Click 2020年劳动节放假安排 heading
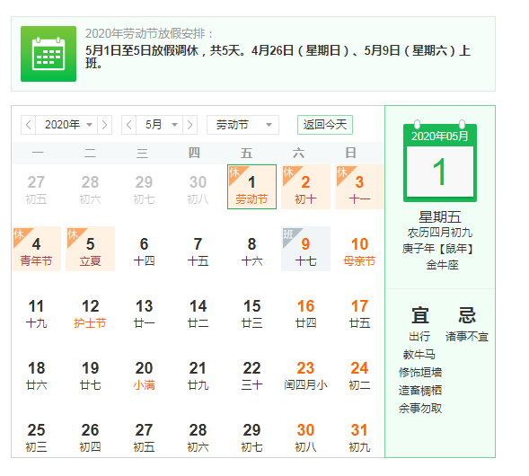The image size is (529, 476). click(149, 34)
